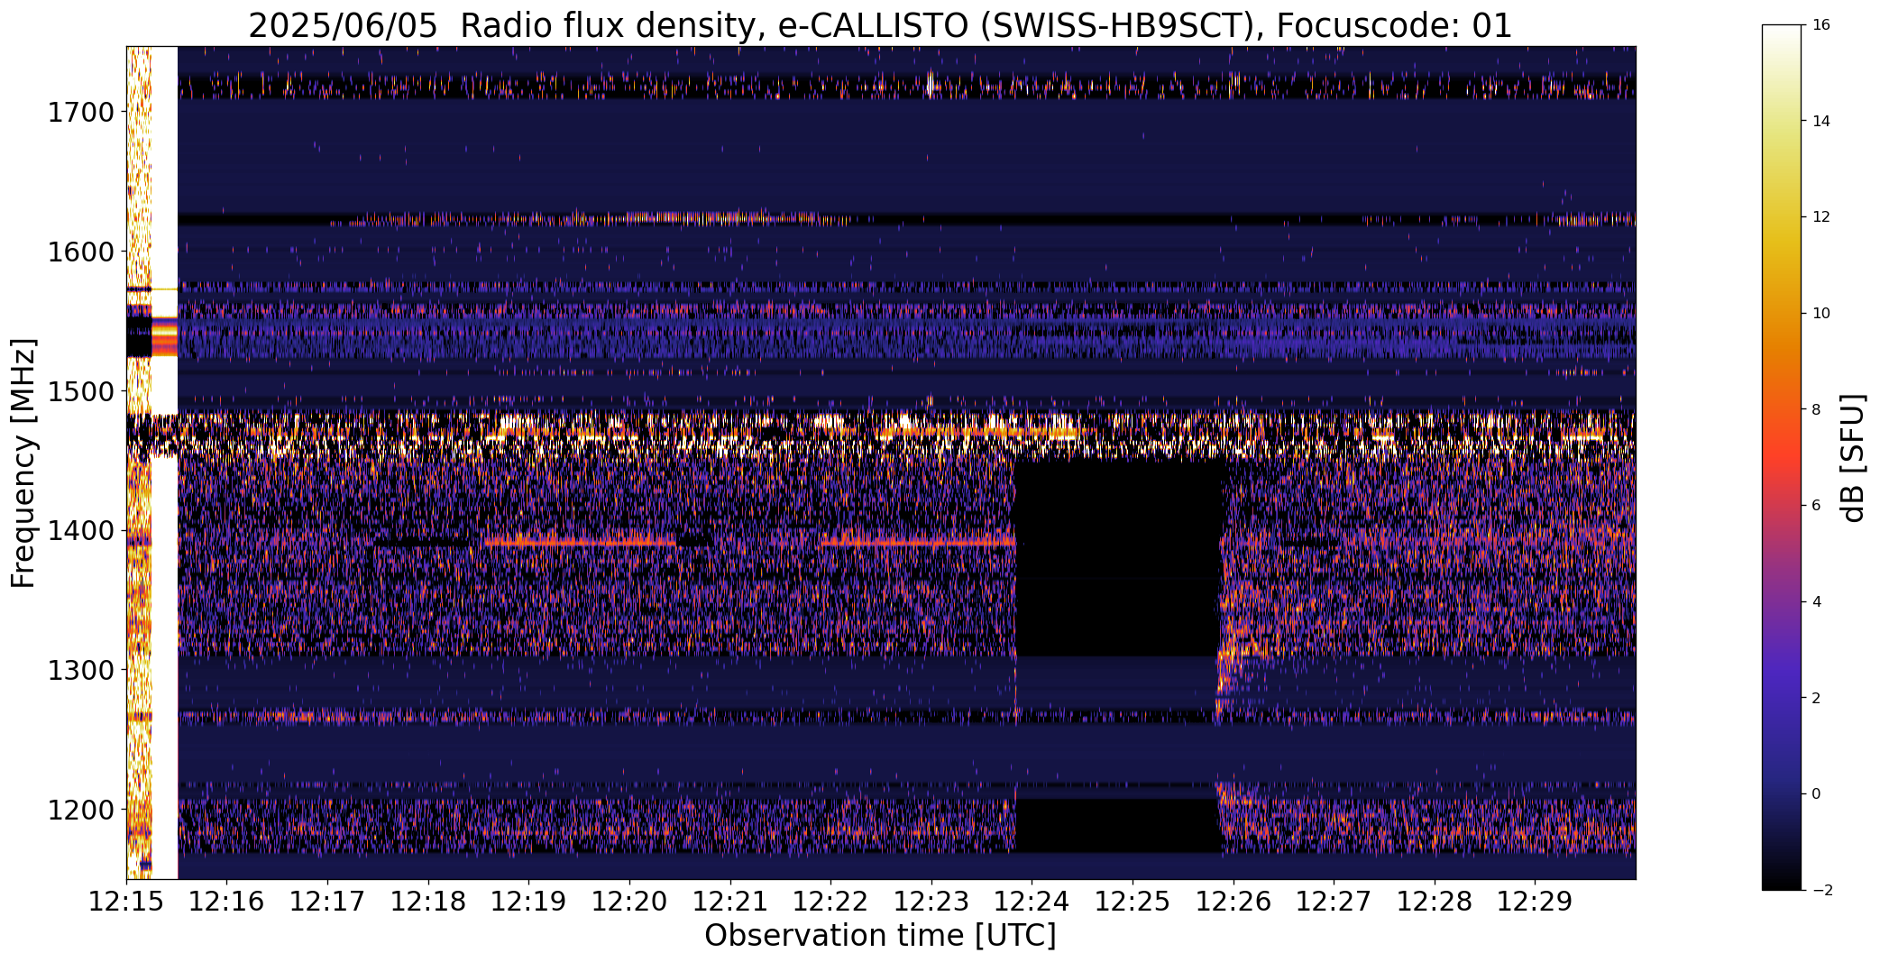The height and width of the screenshot is (962, 1880).
Task: Click the 12:27 time tick label
Action: [x=1334, y=901]
